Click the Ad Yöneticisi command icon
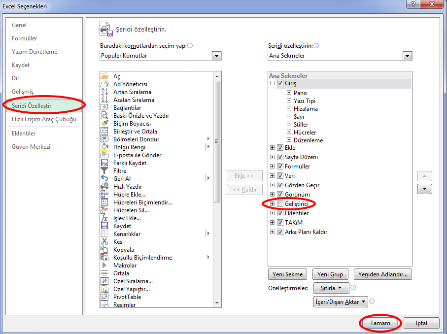 point(104,84)
